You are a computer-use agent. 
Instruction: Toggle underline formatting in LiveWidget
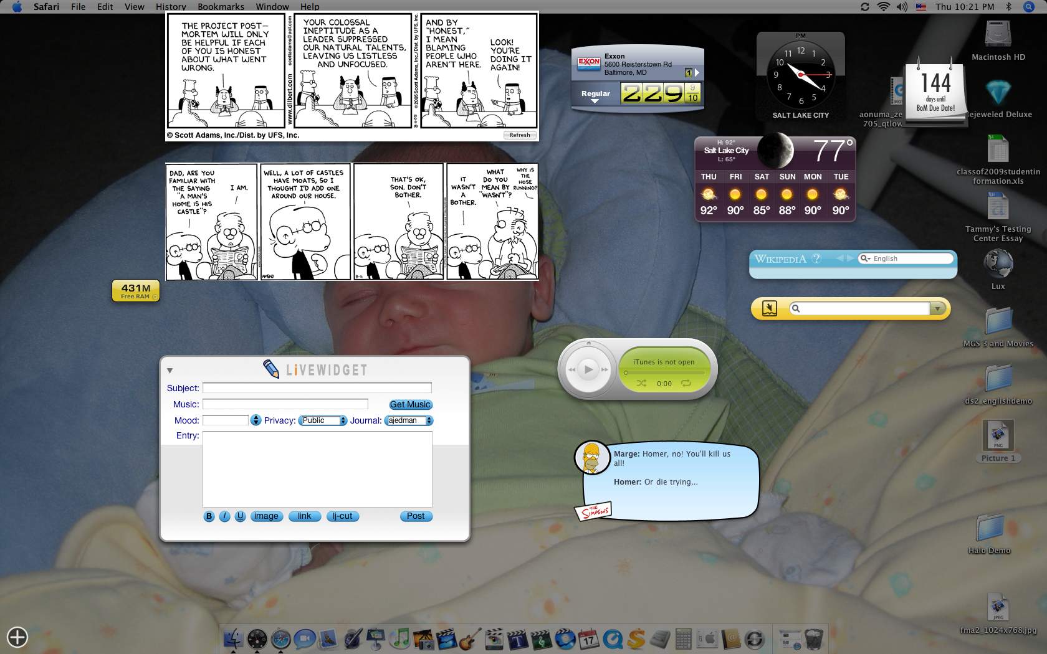[240, 516]
